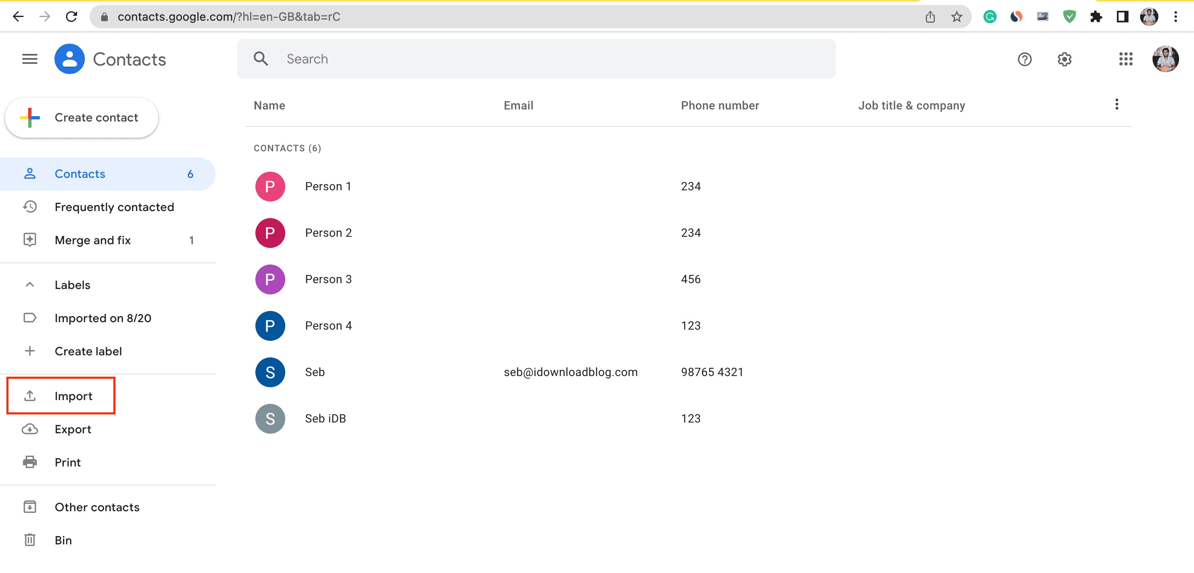The image size is (1194, 573).
Task: Open Merge and fix
Action: (107, 240)
